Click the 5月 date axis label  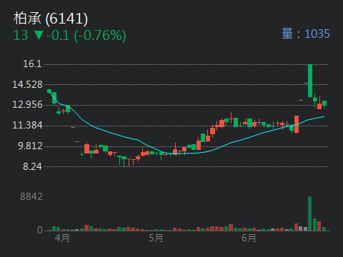pyautogui.click(x=156, y=238)
